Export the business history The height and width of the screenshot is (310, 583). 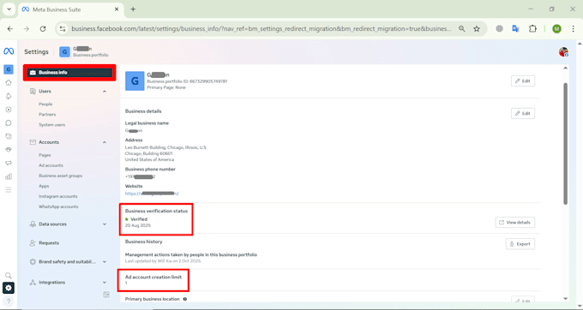pyautogui.click(x=520, y=244)
